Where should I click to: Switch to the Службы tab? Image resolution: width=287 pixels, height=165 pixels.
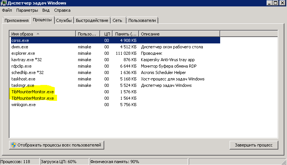(64, 20)
